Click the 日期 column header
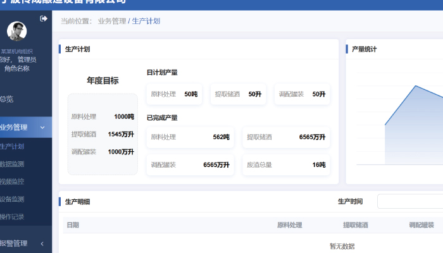443x253 pixels. [x=73, y=225]
